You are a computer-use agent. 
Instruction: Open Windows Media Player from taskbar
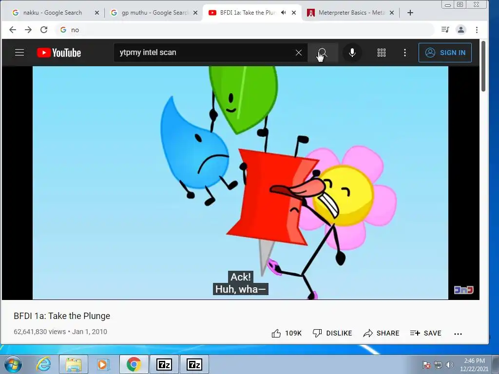tap(103, 364)
